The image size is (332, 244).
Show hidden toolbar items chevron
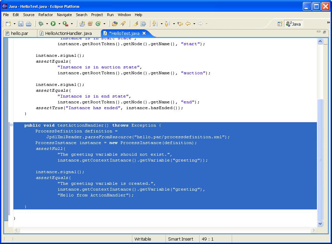click(329, 22)
